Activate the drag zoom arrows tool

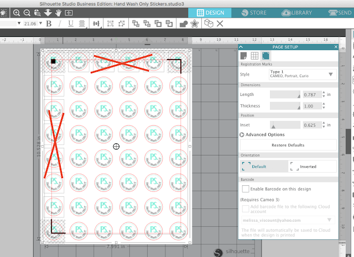point(48,13)
